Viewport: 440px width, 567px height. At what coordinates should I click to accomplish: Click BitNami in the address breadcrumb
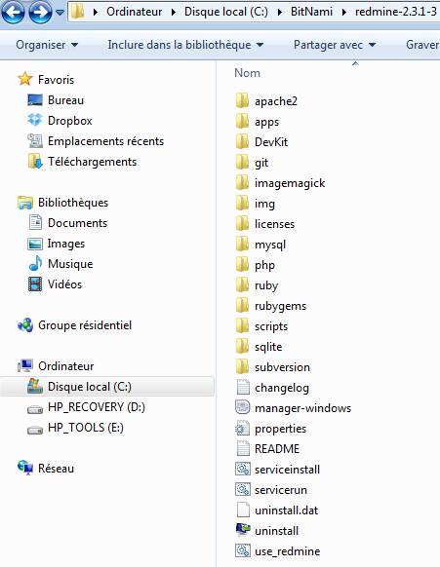[x=311, y=12]
